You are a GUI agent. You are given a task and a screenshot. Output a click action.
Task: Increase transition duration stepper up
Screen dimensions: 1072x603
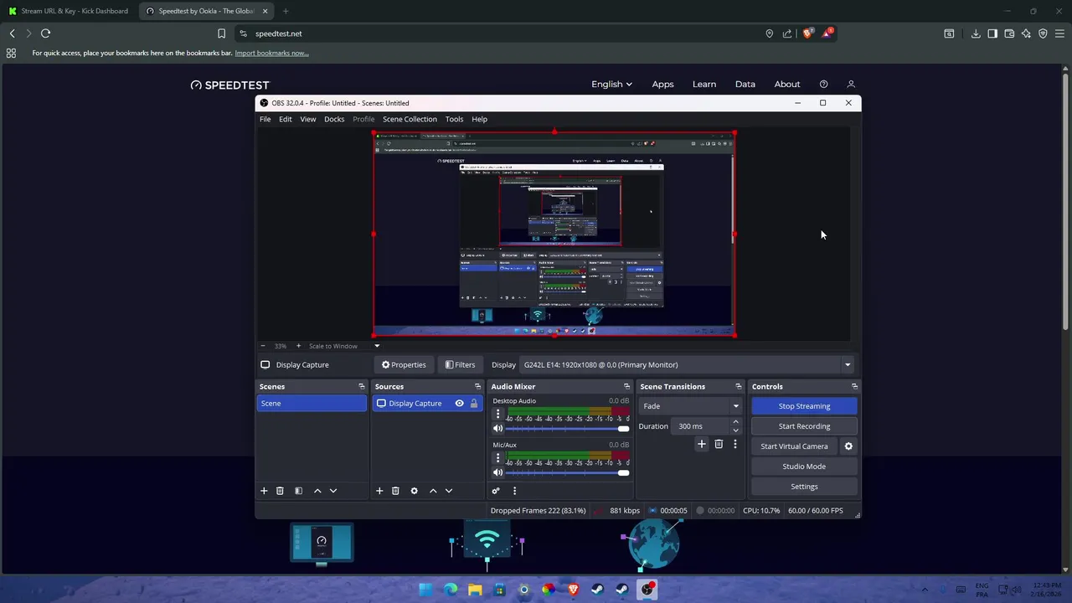click(x=735, y=422)
